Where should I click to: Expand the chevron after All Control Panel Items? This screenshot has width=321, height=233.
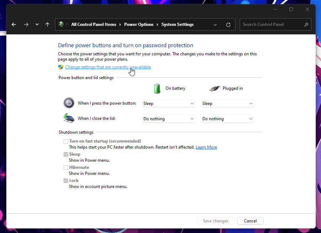click(120, 25)
